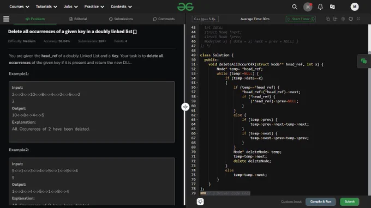Open the hamburger sidebar menu
371x208 pixels.
coord(7,19)
